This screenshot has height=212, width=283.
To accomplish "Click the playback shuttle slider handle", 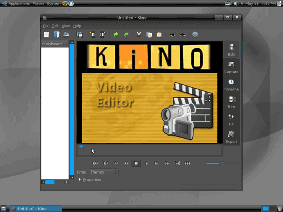I will tap(222, 163).
